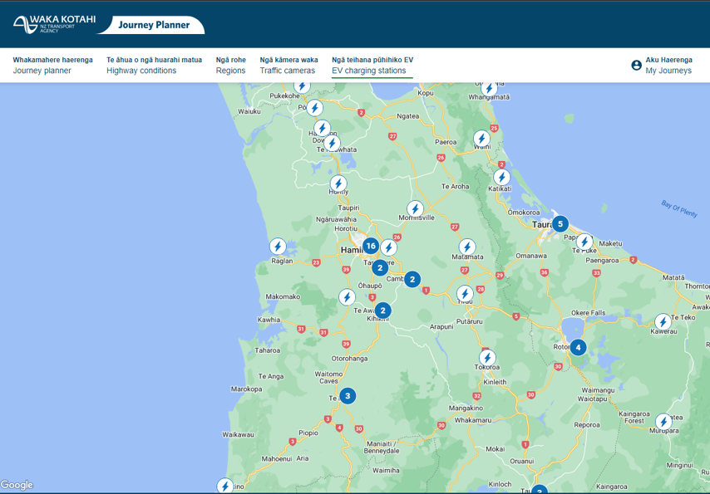The height and width of the screenshot is (494, 710).
Task: Select the Waihi EV charger marker
Action: point(482,139)
